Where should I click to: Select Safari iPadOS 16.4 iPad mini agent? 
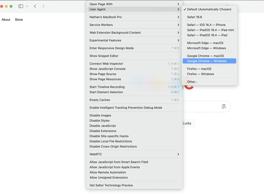coord(209,30)
